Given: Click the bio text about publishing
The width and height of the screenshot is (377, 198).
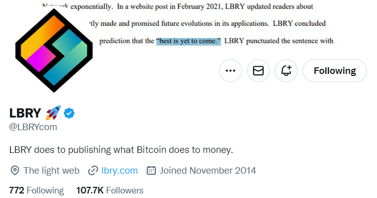Looking at the screenshot, I should coord(121,150).
